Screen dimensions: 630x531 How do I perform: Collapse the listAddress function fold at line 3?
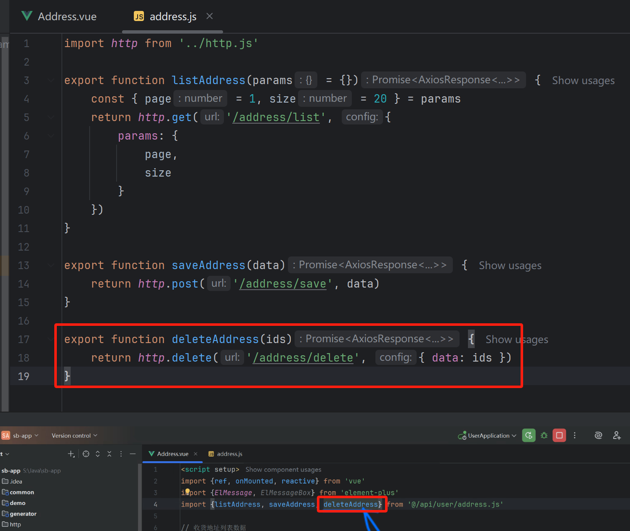[51, 80]
